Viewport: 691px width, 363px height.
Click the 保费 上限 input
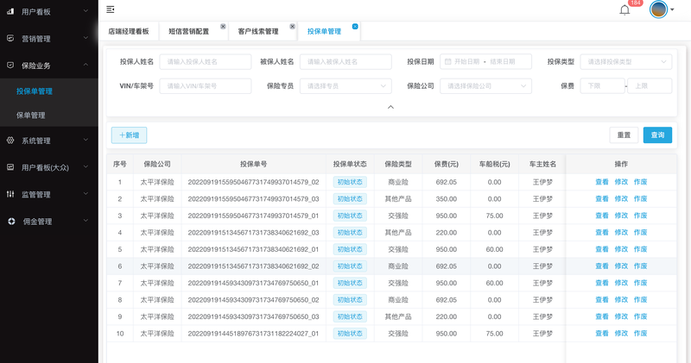pos(650,86)
